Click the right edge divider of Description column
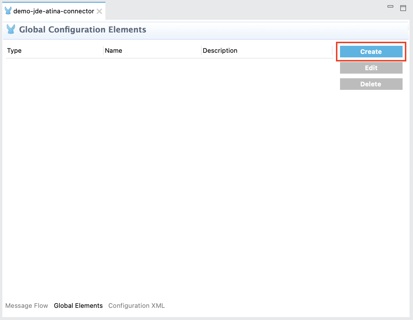Screen dimensions: 413x320 coord(332,51)
